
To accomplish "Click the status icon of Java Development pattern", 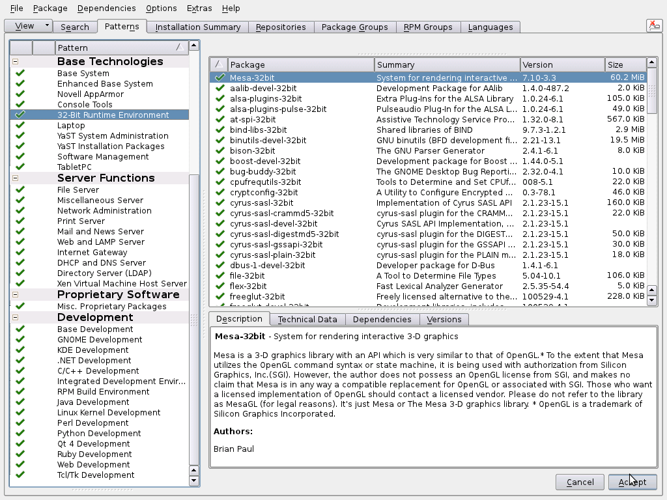I will click(x=20, y=402).
